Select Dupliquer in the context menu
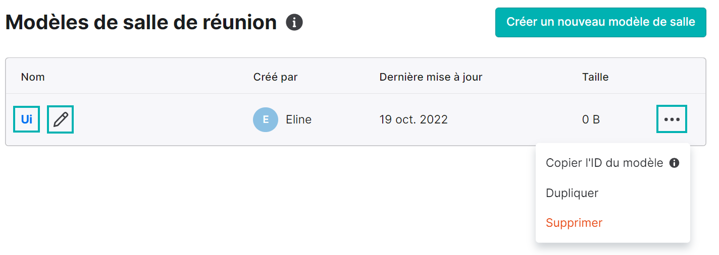 572,193
